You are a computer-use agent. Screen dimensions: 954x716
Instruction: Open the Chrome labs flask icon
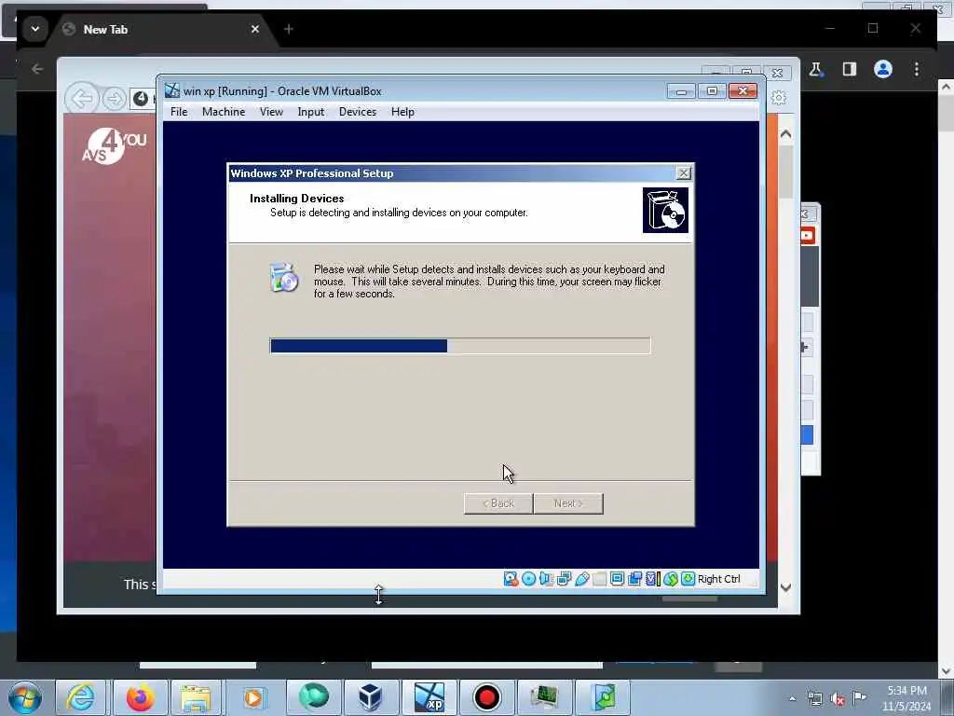tap(816, 69)
